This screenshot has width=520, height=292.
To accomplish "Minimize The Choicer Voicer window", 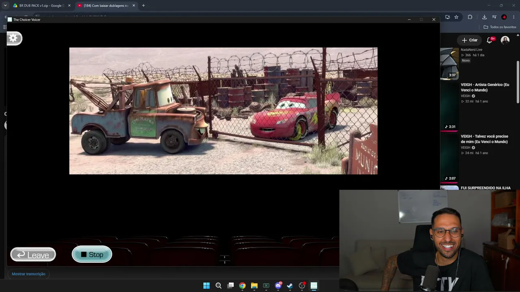I will [x=409, y=19].
